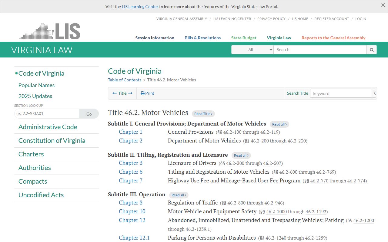Viewport: 388px width, 242px height.
Task: Open the LIS Learning Center banner link
Action: [140, 7]
